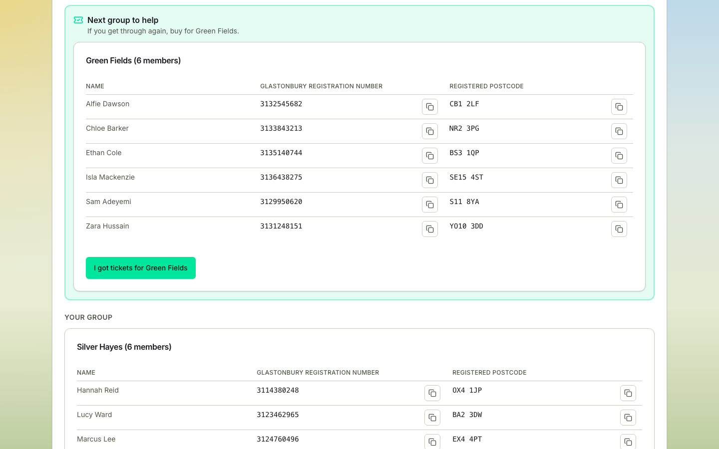The height and width of the screenshot is (449, 719).
Task: Select postcode text BS3 1QP
Action: pyautogui.click(x=464, y=153)
